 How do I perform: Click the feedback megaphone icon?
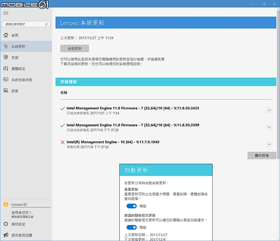(x=6, y=235)
